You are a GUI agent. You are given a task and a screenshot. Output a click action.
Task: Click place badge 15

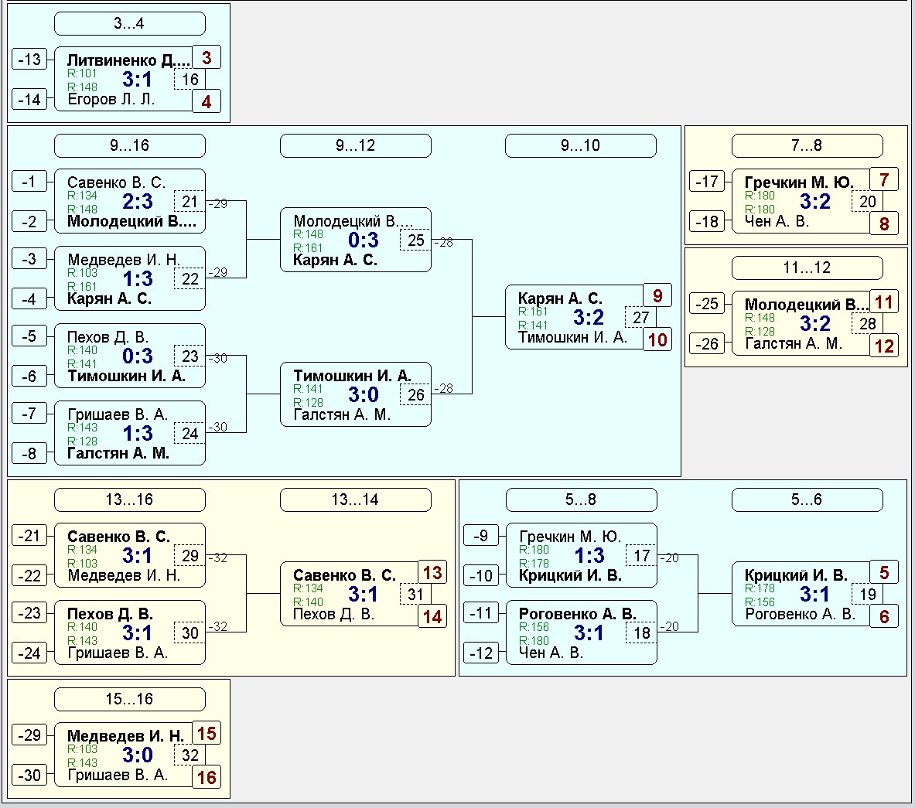click(x=207, y=733)
